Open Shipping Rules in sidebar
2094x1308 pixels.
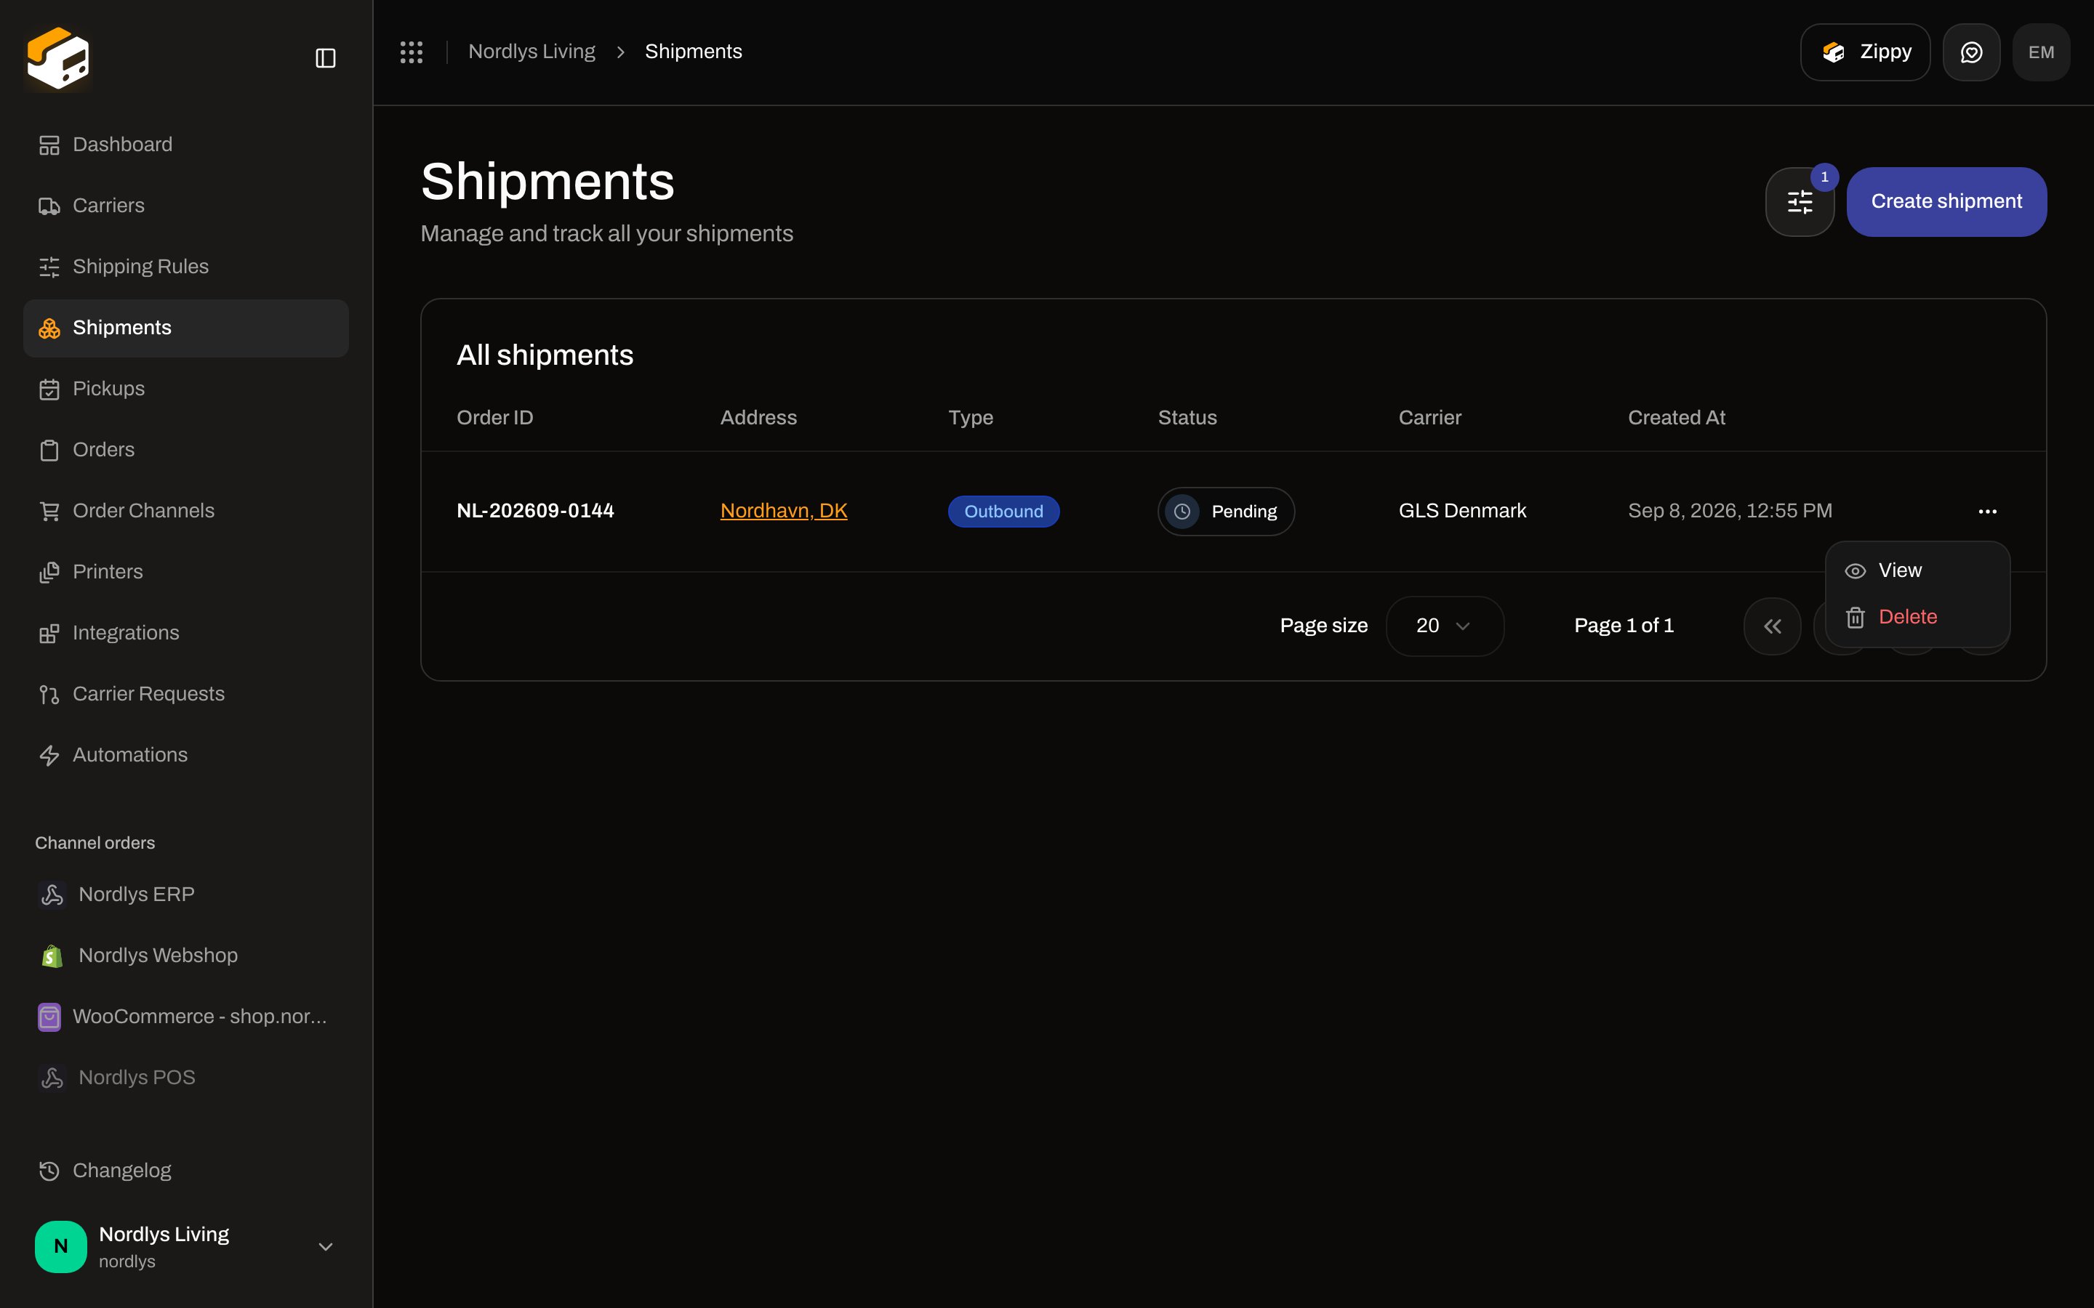[186, 267]
